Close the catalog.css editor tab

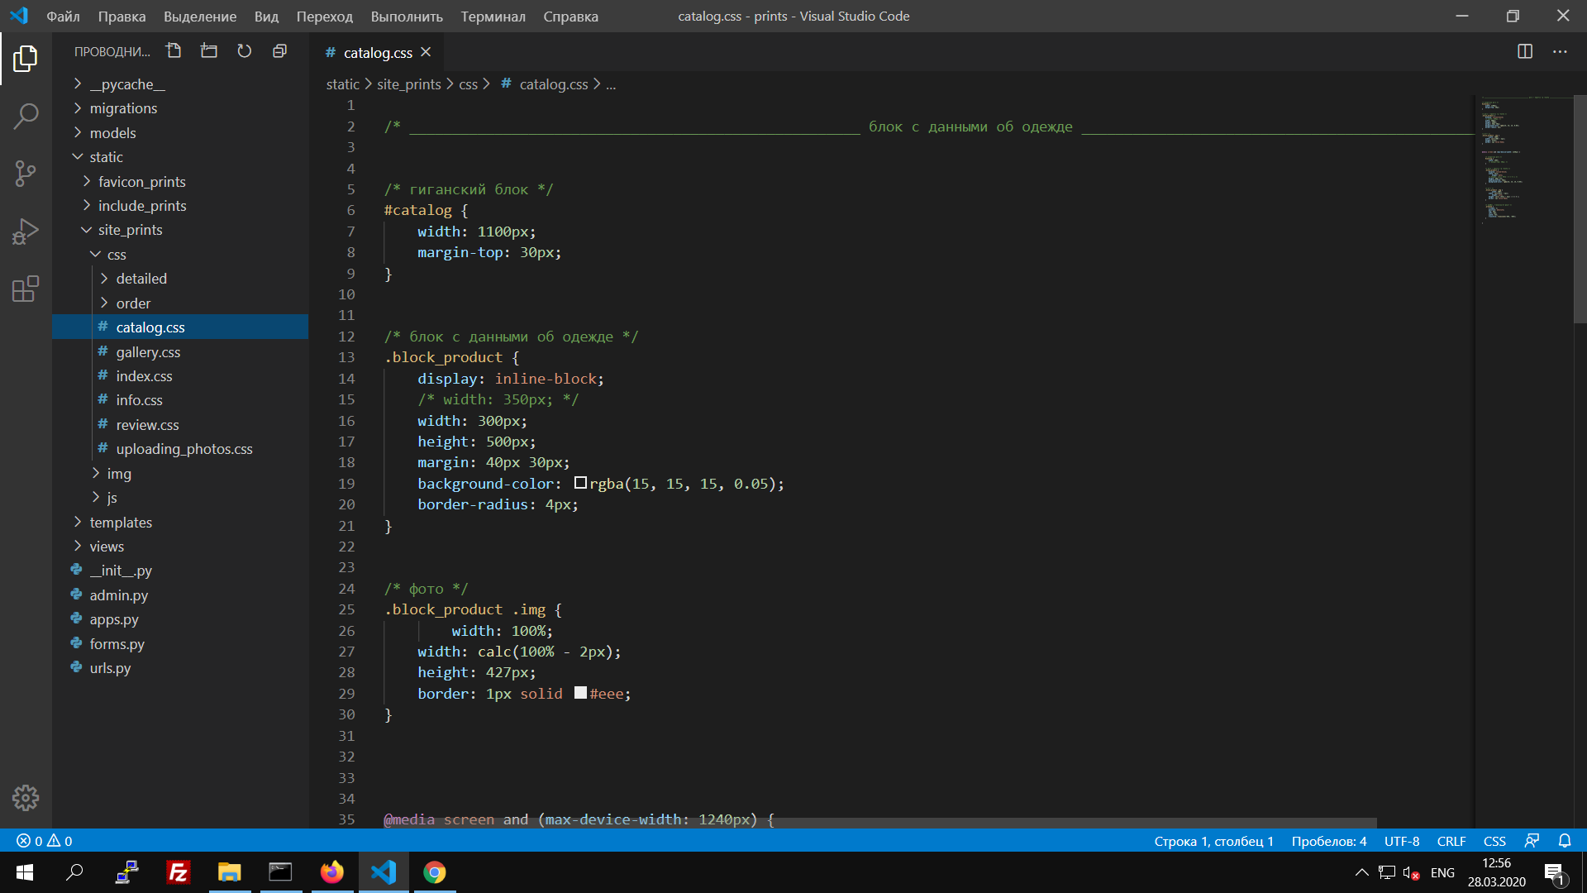click(x=426, y=52)
